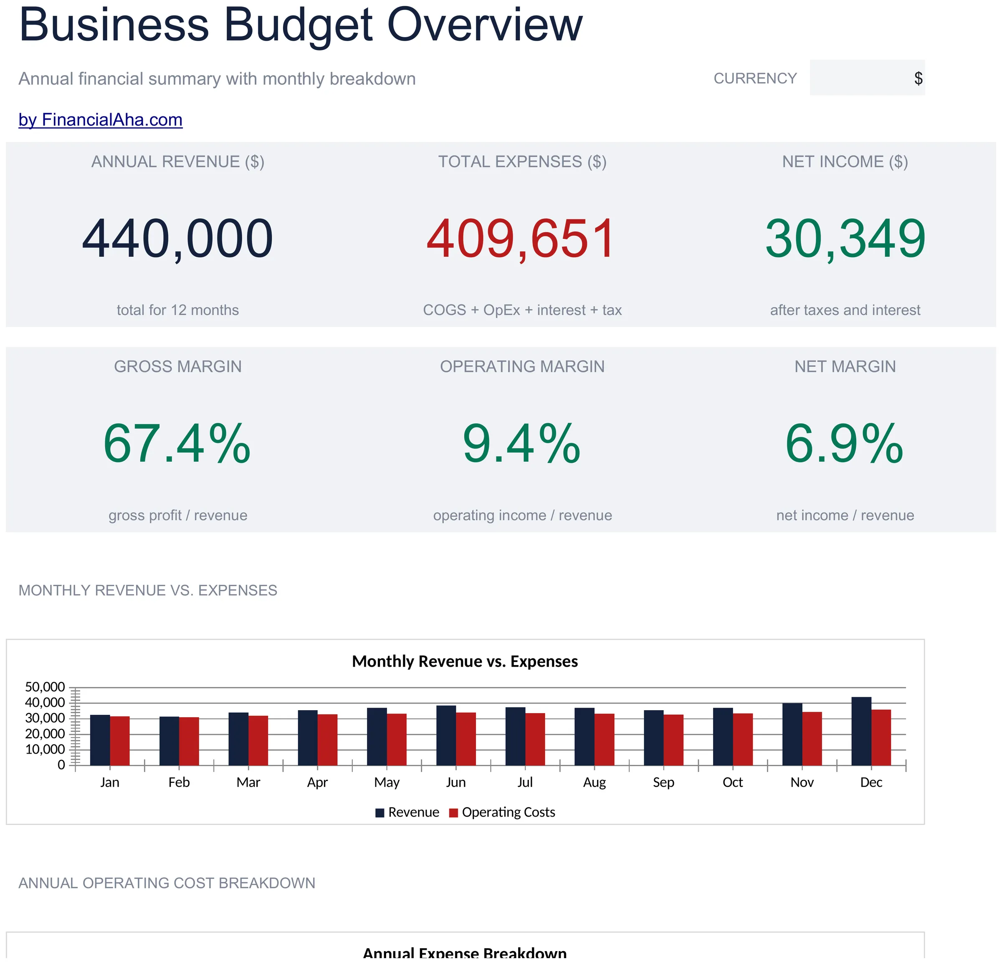Click 'gross profit / revenue' caption
Screen dimensions: 1002x964
177,515
